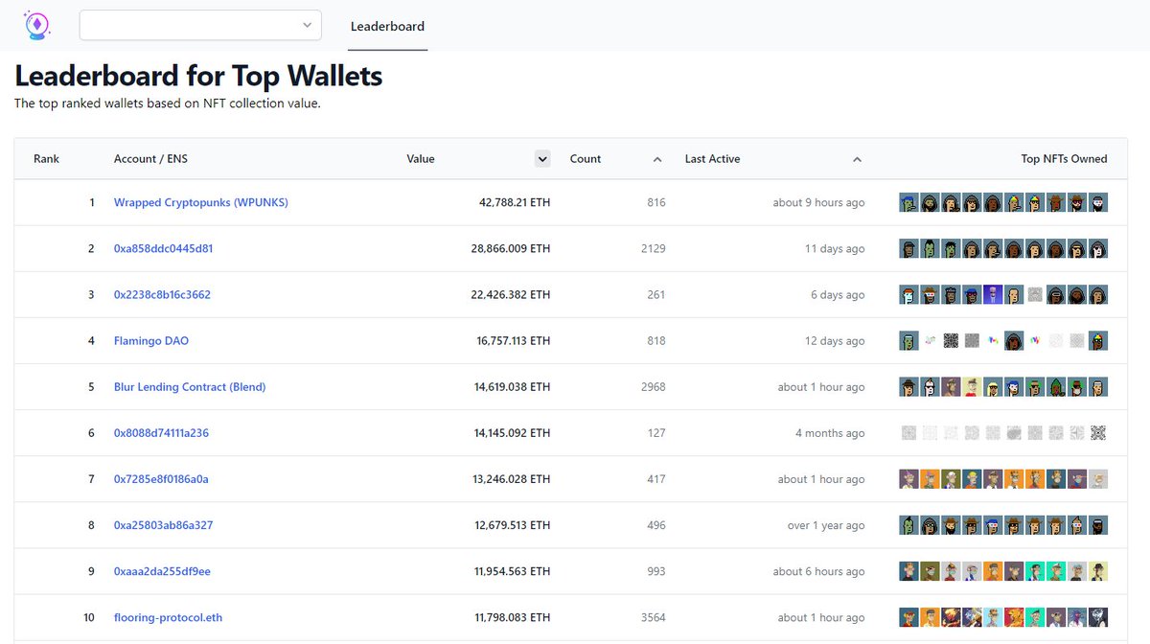This screenshot has height=644, width=1150.
Task: Click last NFT thumbnail in Blur Lending row
Action: [x=1098, y=387]
